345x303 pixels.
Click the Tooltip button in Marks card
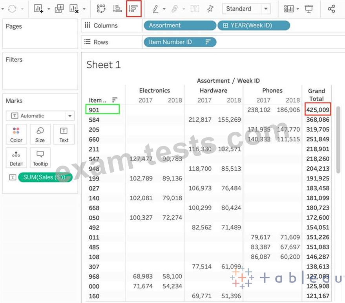click(x=40, y=158)
